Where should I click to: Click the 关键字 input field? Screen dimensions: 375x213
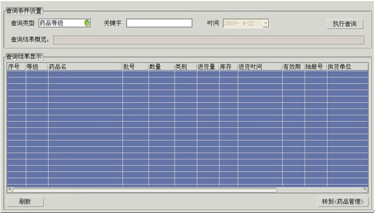click(159, 23)
